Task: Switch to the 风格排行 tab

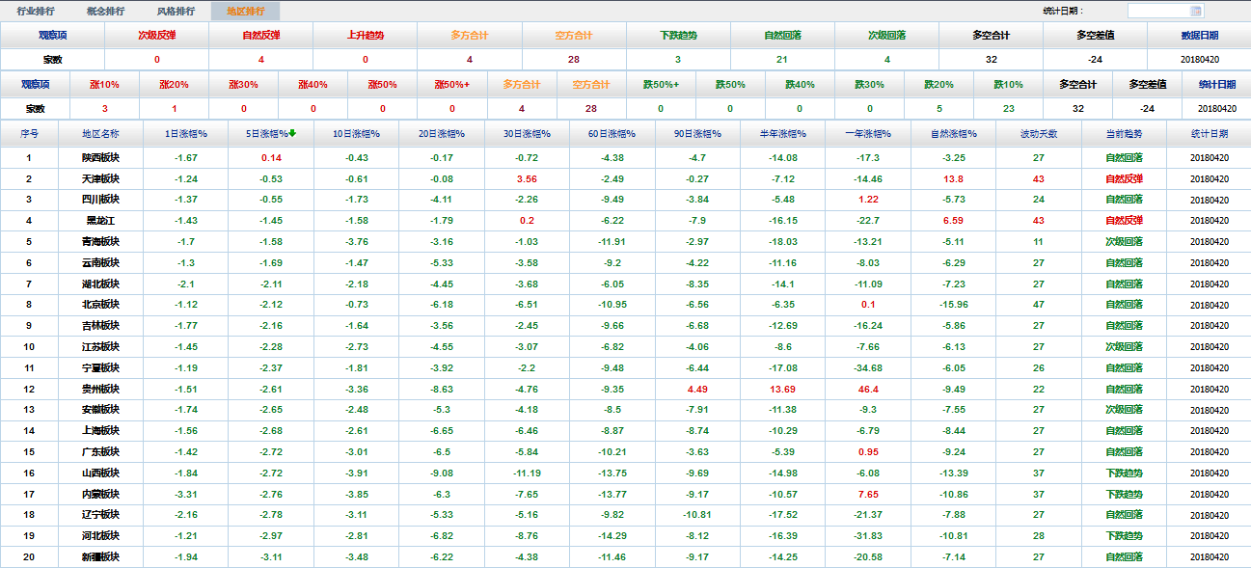Action: pyautogui.click(x=176, y=12)
